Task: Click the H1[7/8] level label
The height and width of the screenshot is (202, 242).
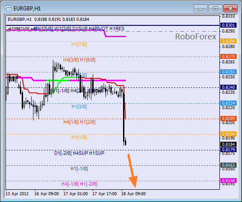Action: [79, 44]
